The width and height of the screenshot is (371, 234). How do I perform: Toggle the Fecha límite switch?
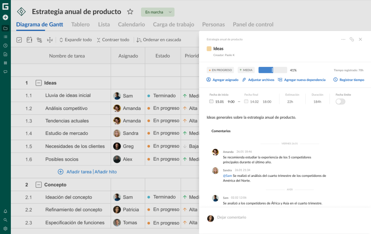pyautogui.click(x=341, y=102)
